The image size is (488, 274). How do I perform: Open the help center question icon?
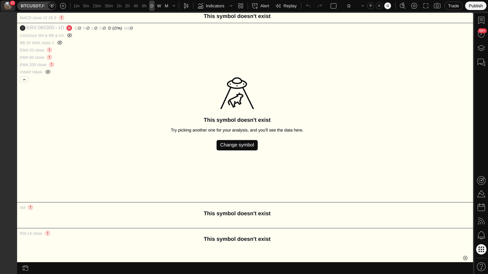(481, 267)
